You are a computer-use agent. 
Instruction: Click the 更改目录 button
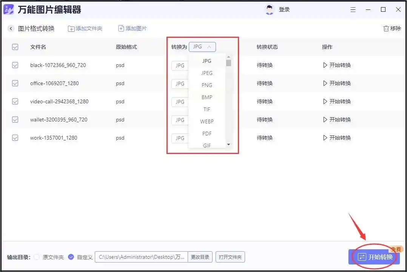point(200,257)
